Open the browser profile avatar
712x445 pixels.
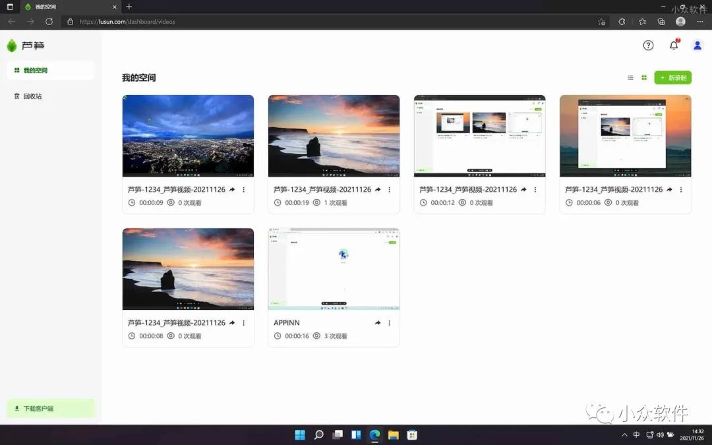click(x=680, y=21)
